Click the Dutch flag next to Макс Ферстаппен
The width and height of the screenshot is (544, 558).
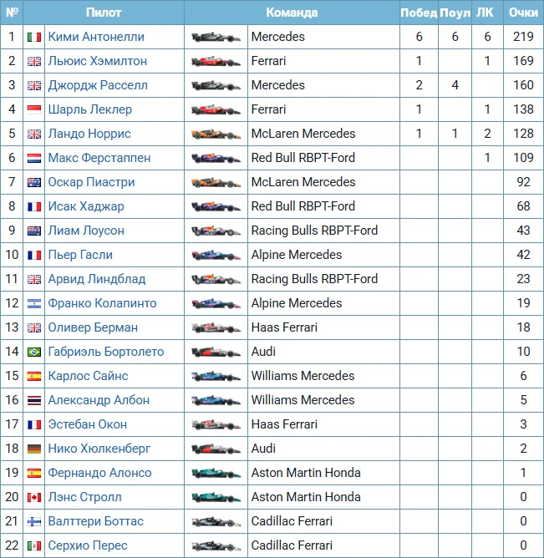[34, 158]
